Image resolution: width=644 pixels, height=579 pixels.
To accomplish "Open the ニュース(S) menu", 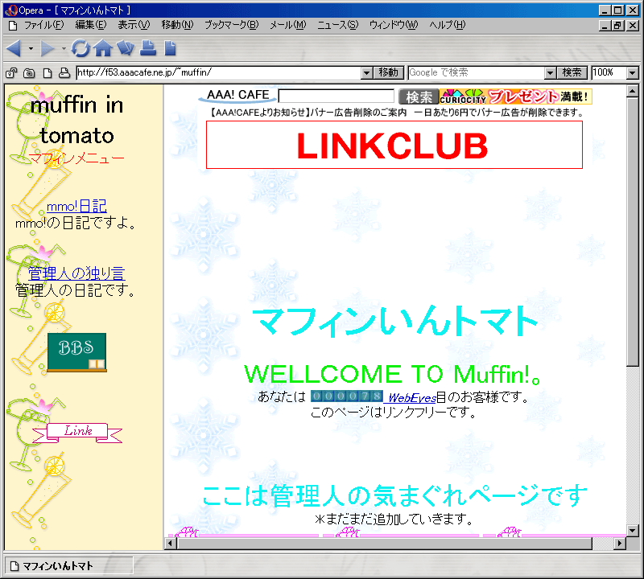I will click(337, 26).
